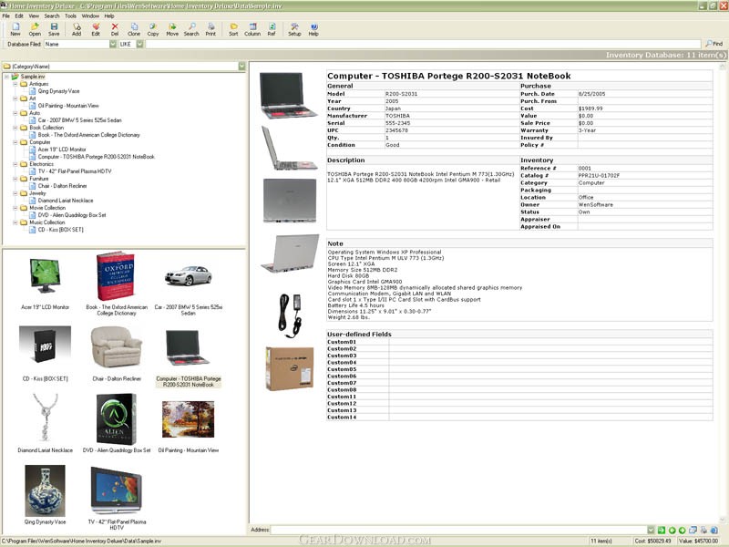Screen dimensions: 729x547
Task: Click the Diamond Lariat Necklace thumbnail
Action: pos(45,418)
